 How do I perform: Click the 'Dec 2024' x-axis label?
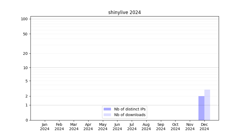pyautogui.click(x=204, y=127)
